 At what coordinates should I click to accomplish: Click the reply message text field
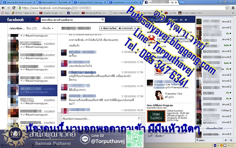pyautogui.click(x=97, y=118)
